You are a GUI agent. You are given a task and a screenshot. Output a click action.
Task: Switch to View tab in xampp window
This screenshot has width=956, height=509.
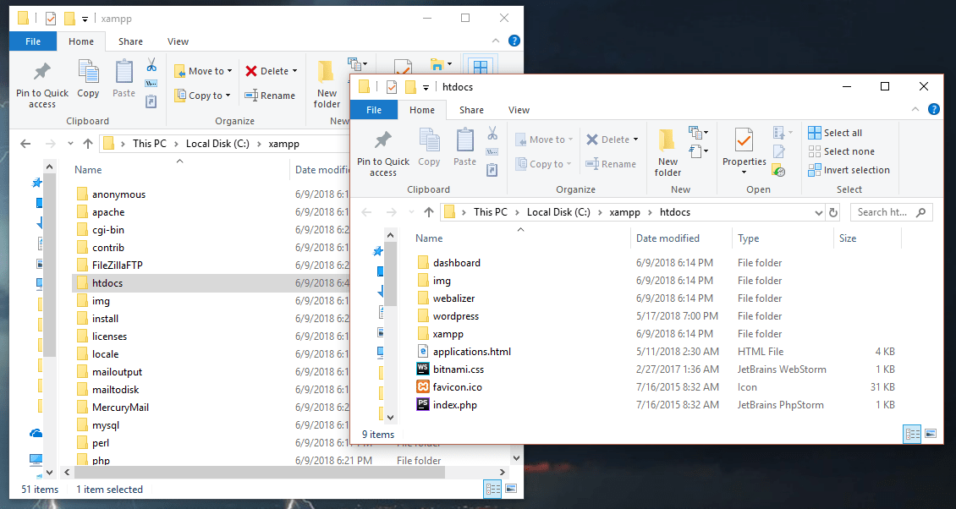(178, 41)
